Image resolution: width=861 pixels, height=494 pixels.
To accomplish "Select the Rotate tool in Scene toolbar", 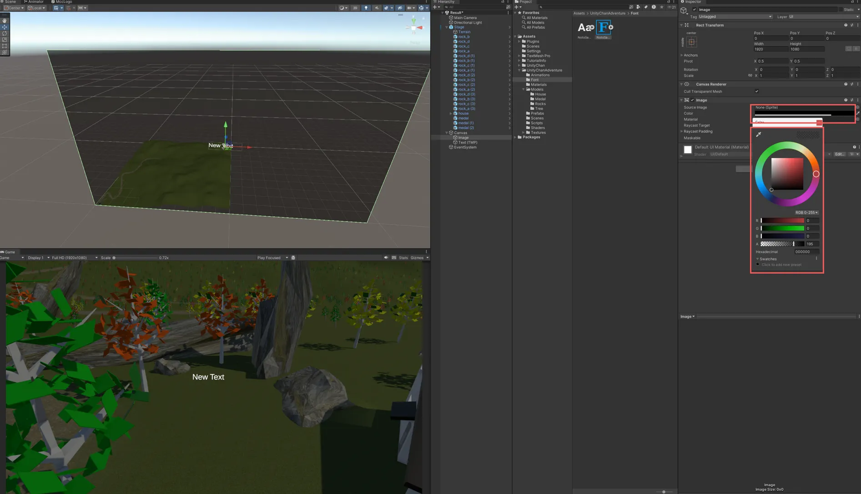I will (5, 33).
